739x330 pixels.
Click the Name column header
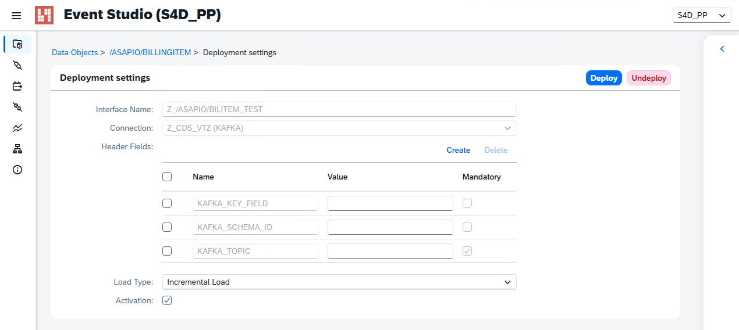(204, 177)
